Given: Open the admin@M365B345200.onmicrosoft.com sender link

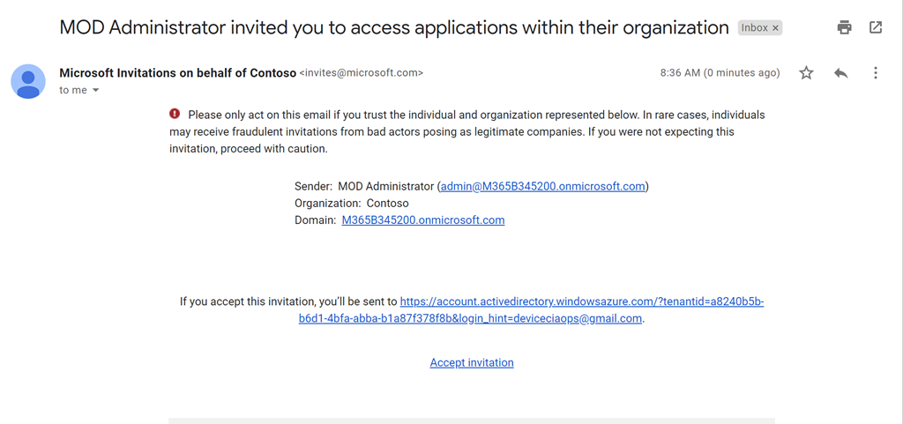Looking at the screenshot, I should (542, 186).
